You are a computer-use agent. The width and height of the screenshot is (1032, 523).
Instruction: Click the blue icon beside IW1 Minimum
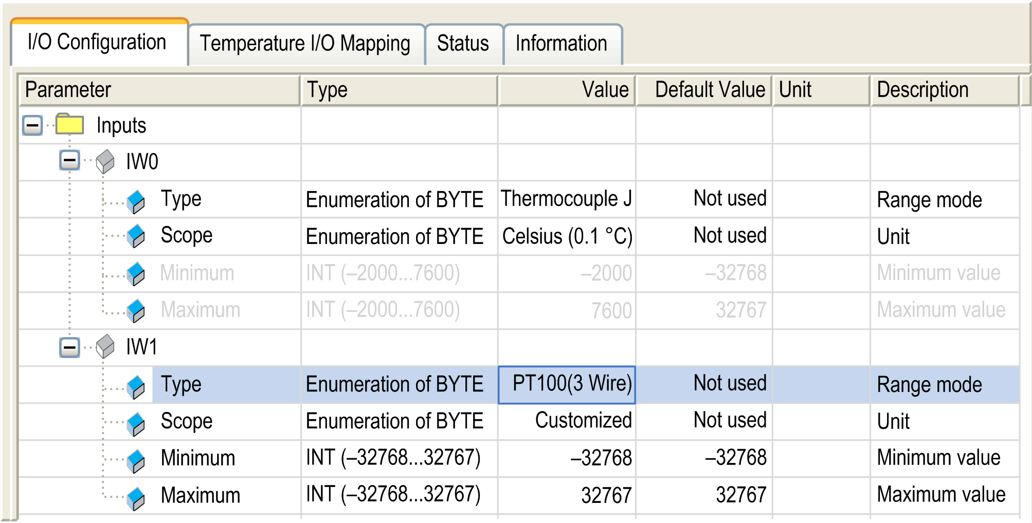[x=136, y=461]
